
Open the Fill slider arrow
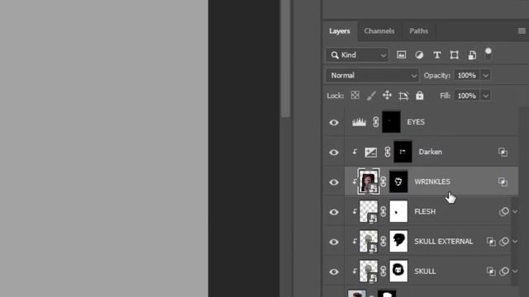pyautogui.click(x=485, y=96)
